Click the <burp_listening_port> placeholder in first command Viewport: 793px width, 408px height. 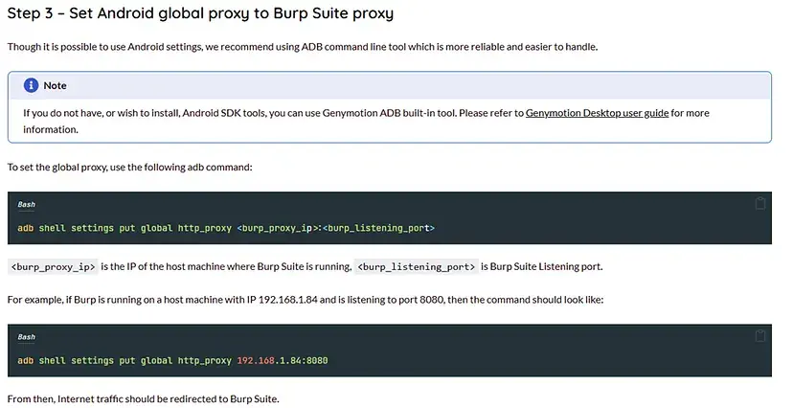coord(379,228)
